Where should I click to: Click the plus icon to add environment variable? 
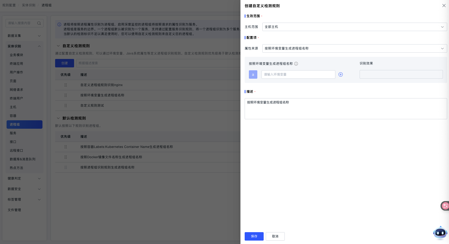coord(341,74)
